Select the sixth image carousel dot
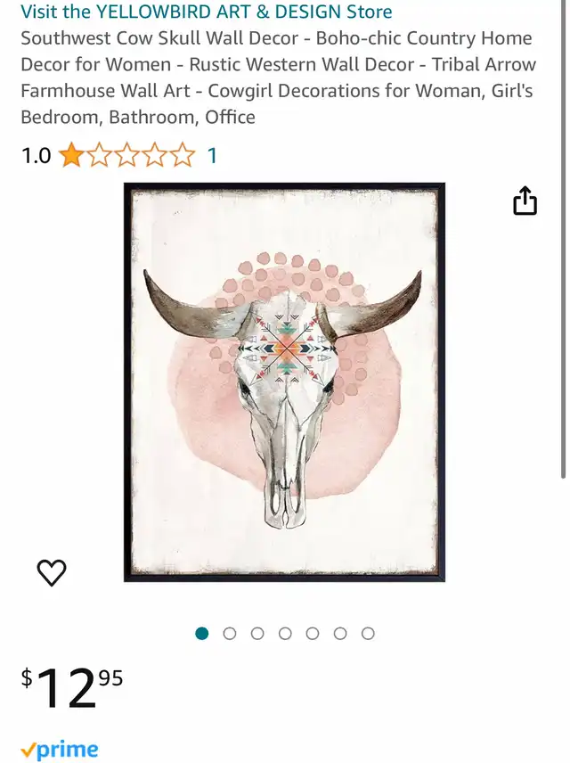The height and width of the screenshot is (763, 570). (x=340, y=633)
